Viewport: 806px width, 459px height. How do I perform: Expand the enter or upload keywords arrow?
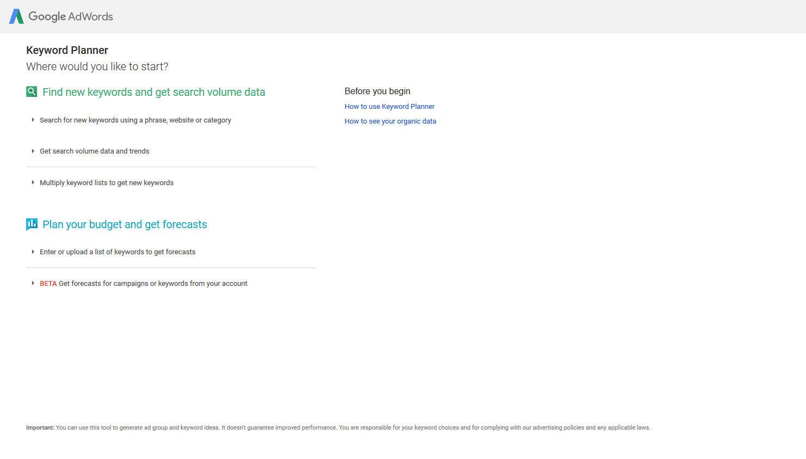click(33, 252)
